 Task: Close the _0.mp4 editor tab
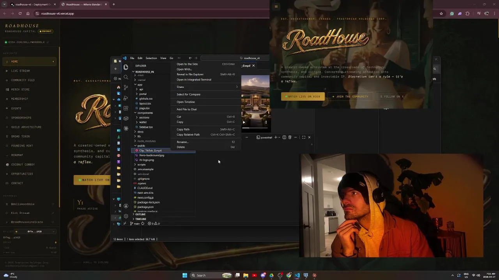point(253,66)
